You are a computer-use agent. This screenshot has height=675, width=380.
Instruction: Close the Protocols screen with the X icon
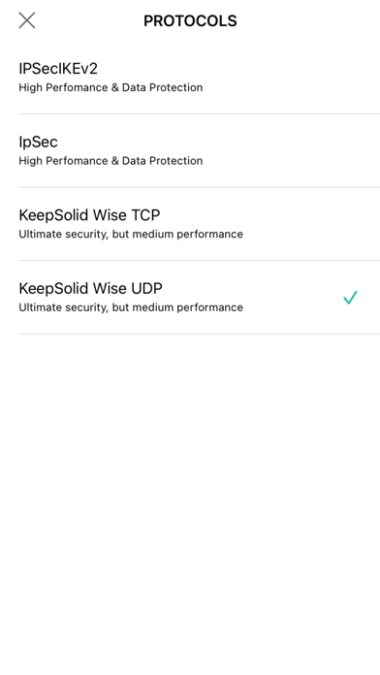tap(27, 20)
